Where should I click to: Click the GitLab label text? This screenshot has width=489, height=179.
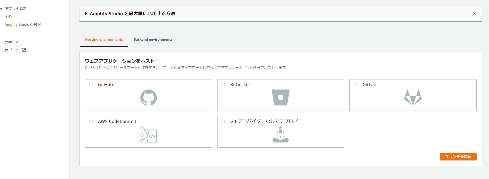pyautogui.click(x=369, y=85)
